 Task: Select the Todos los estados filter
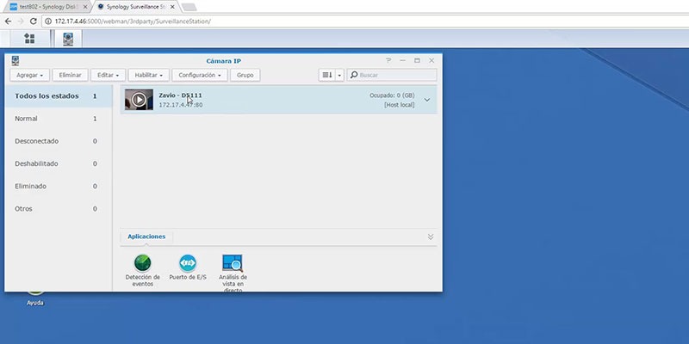point(59,96)
